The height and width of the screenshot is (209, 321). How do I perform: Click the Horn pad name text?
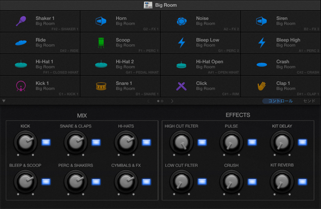pos(121,18)
